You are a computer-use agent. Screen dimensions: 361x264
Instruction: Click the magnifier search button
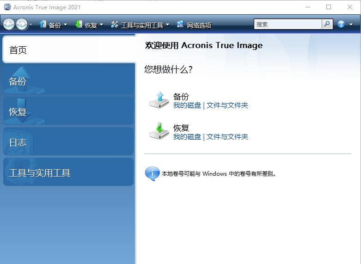tap(327, 24)
